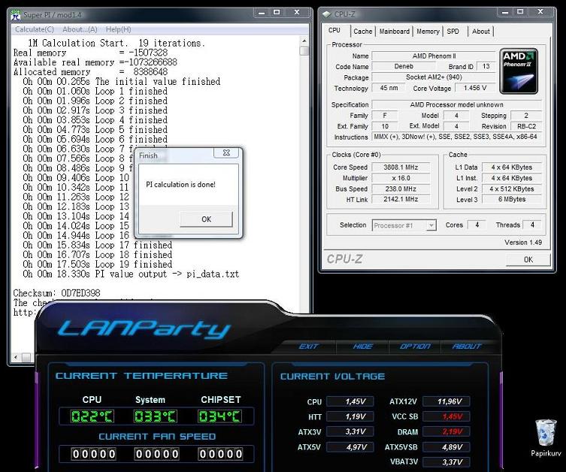Open ABOUT in LANParty utility
Screen dimensions: 566x472
coord(466,346)
